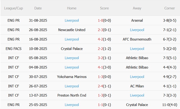Screen dimensions: 180x109
Task: Open Liverpool link in Newcastle United row
Action: coord(137,30)
